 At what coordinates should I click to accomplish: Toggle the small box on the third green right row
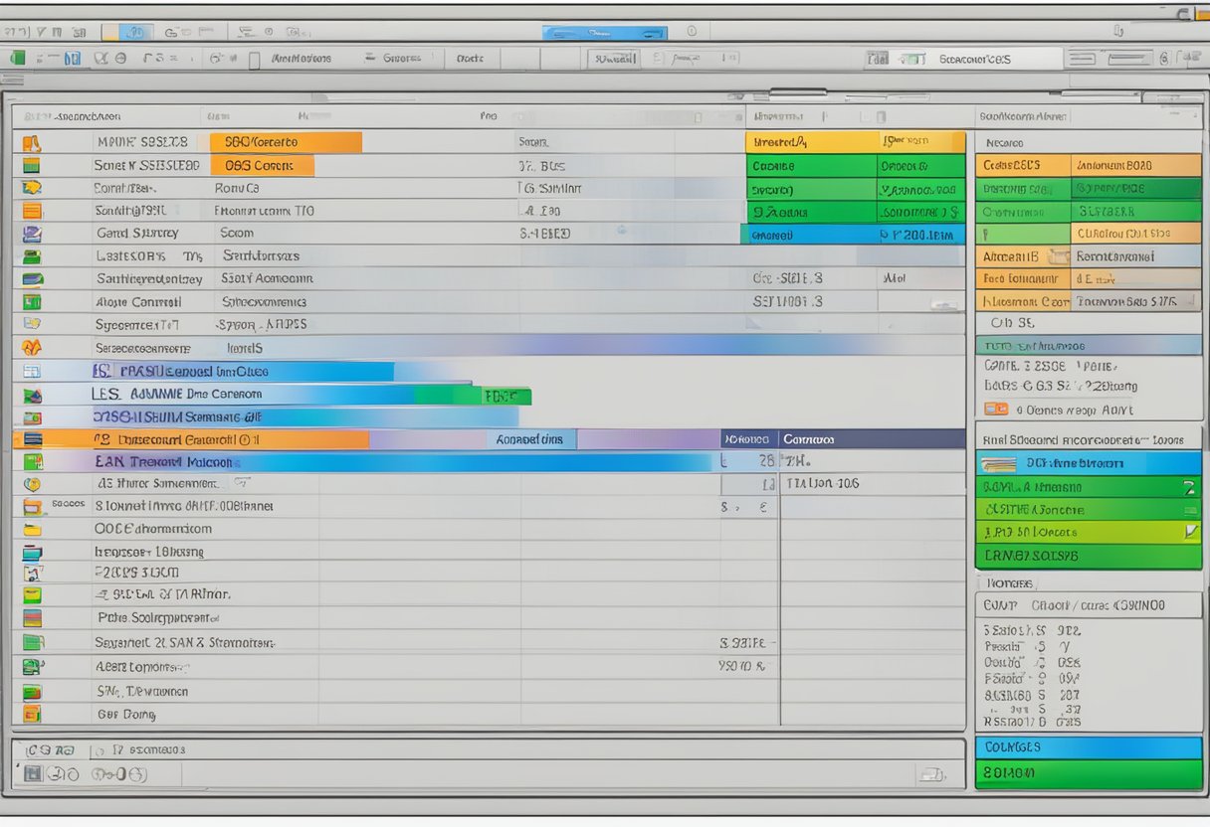click(1191, 510)
